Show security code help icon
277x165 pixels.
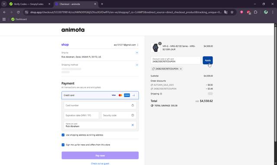tap(132, 115)
